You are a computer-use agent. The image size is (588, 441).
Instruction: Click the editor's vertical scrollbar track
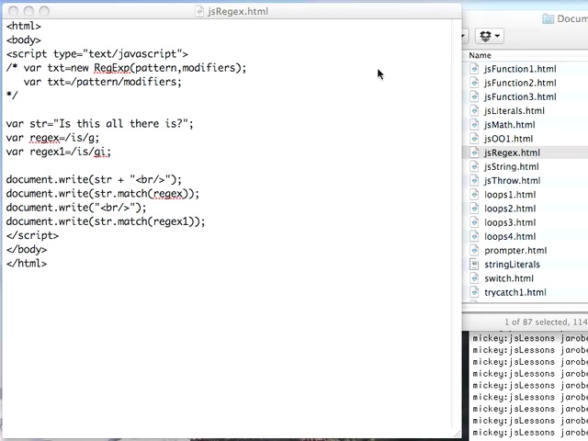[457, 225]
